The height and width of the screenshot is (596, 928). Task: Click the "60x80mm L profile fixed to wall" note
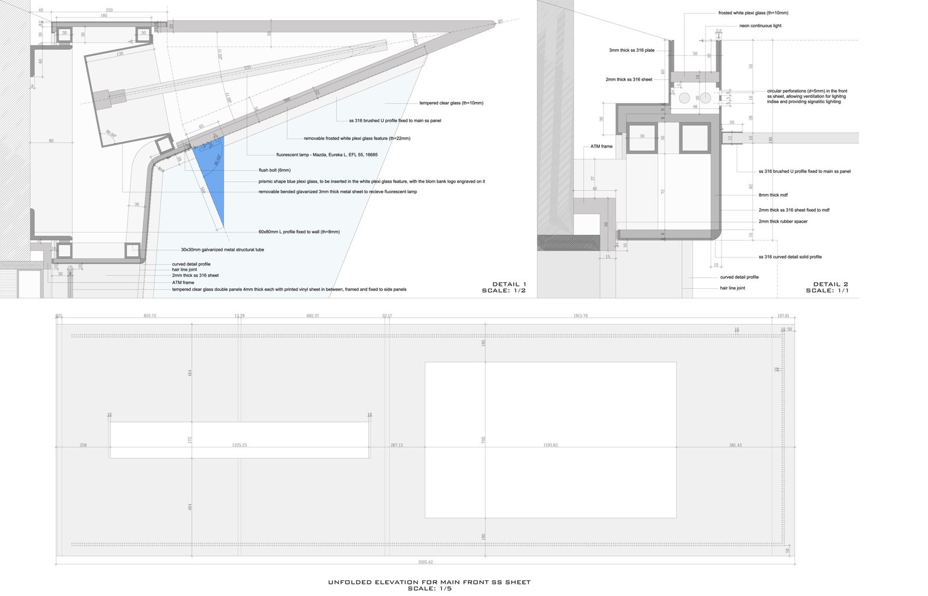[299, 232]
